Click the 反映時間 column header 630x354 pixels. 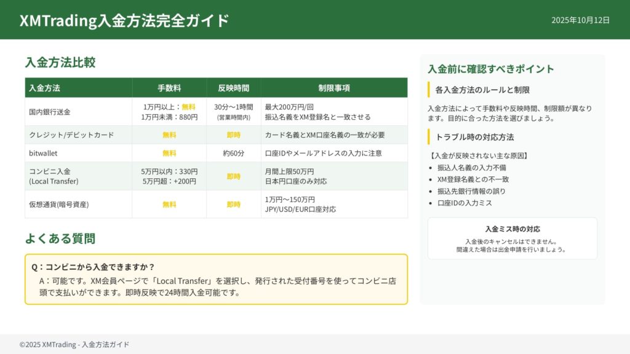click(x=233, y=88)
